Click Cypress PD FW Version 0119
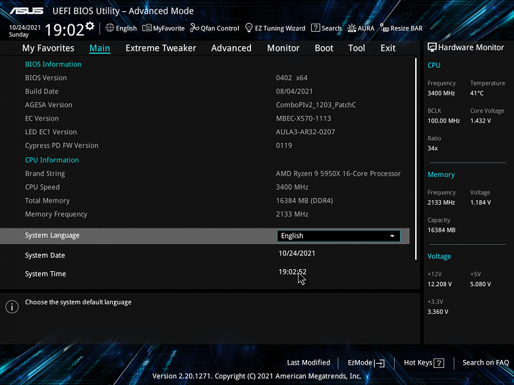This screenshot has height=385, width=514. tap(284, 145)
